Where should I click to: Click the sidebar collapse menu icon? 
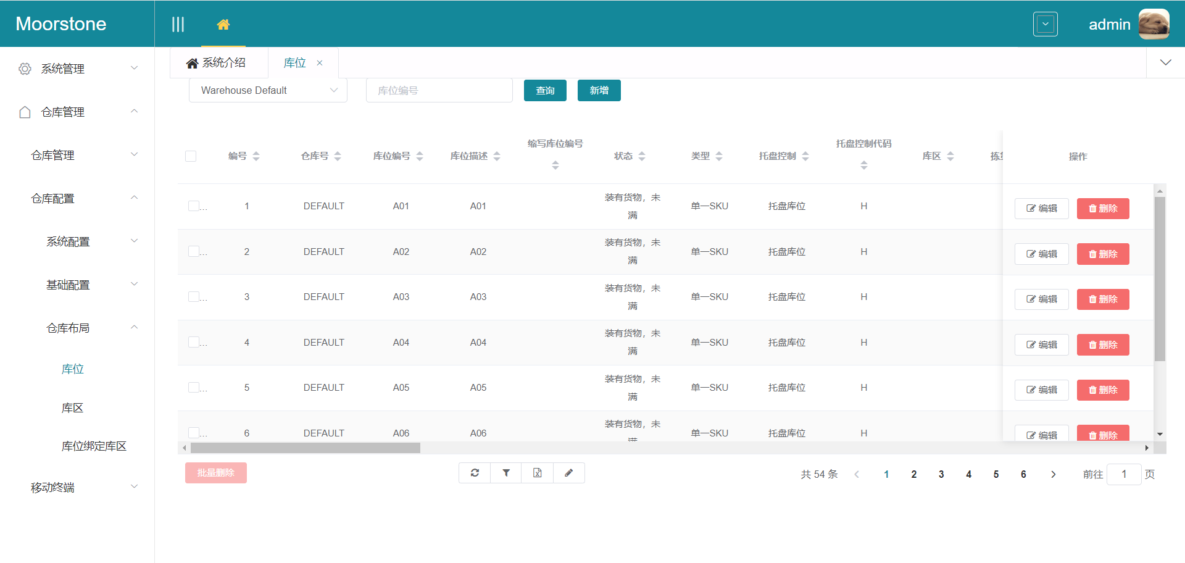tap(178, 24)
